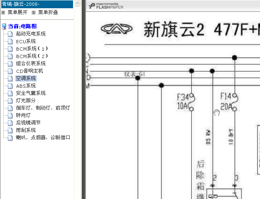Click the Chery logo in the diagram
The image size is (260, 199).
click(116, 29)
